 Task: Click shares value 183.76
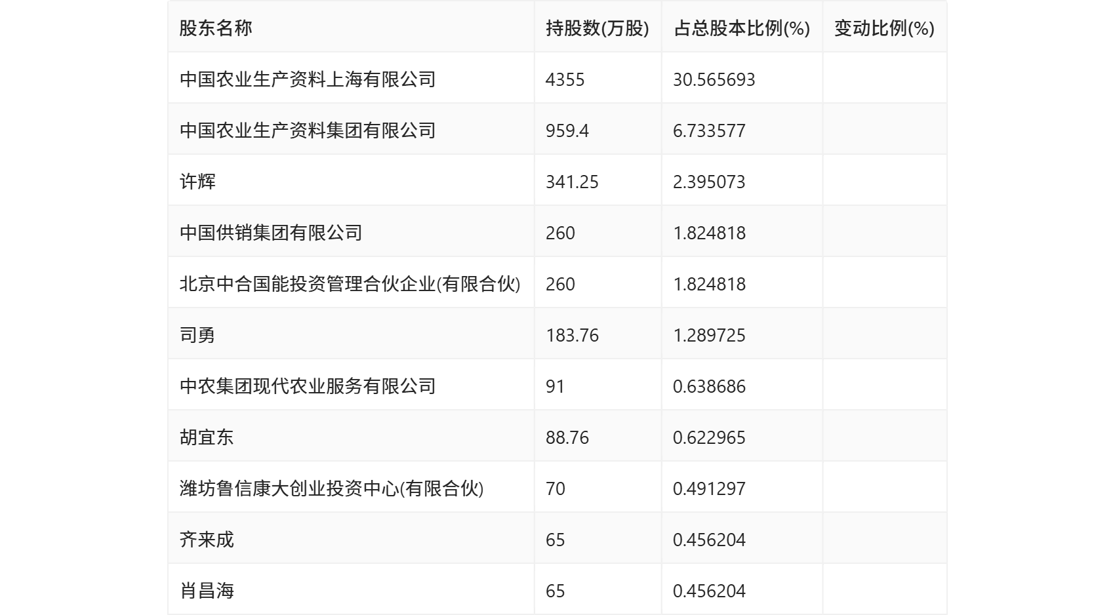[572, 335]
